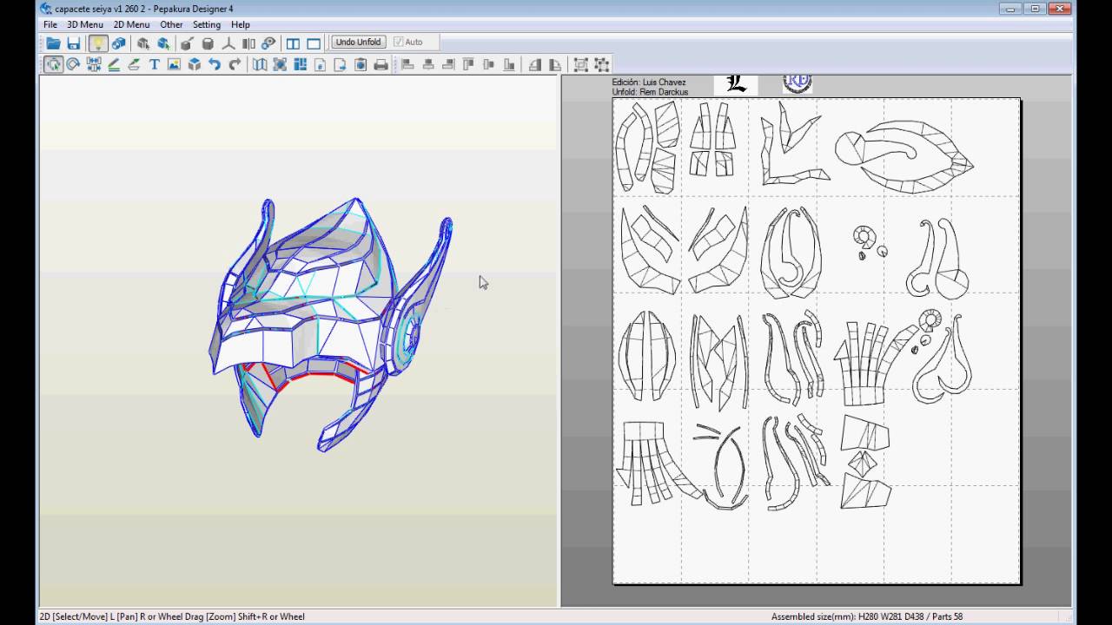Toggle the light bulb lighting icon
The image size is (1112, 625).
point(98,43)
